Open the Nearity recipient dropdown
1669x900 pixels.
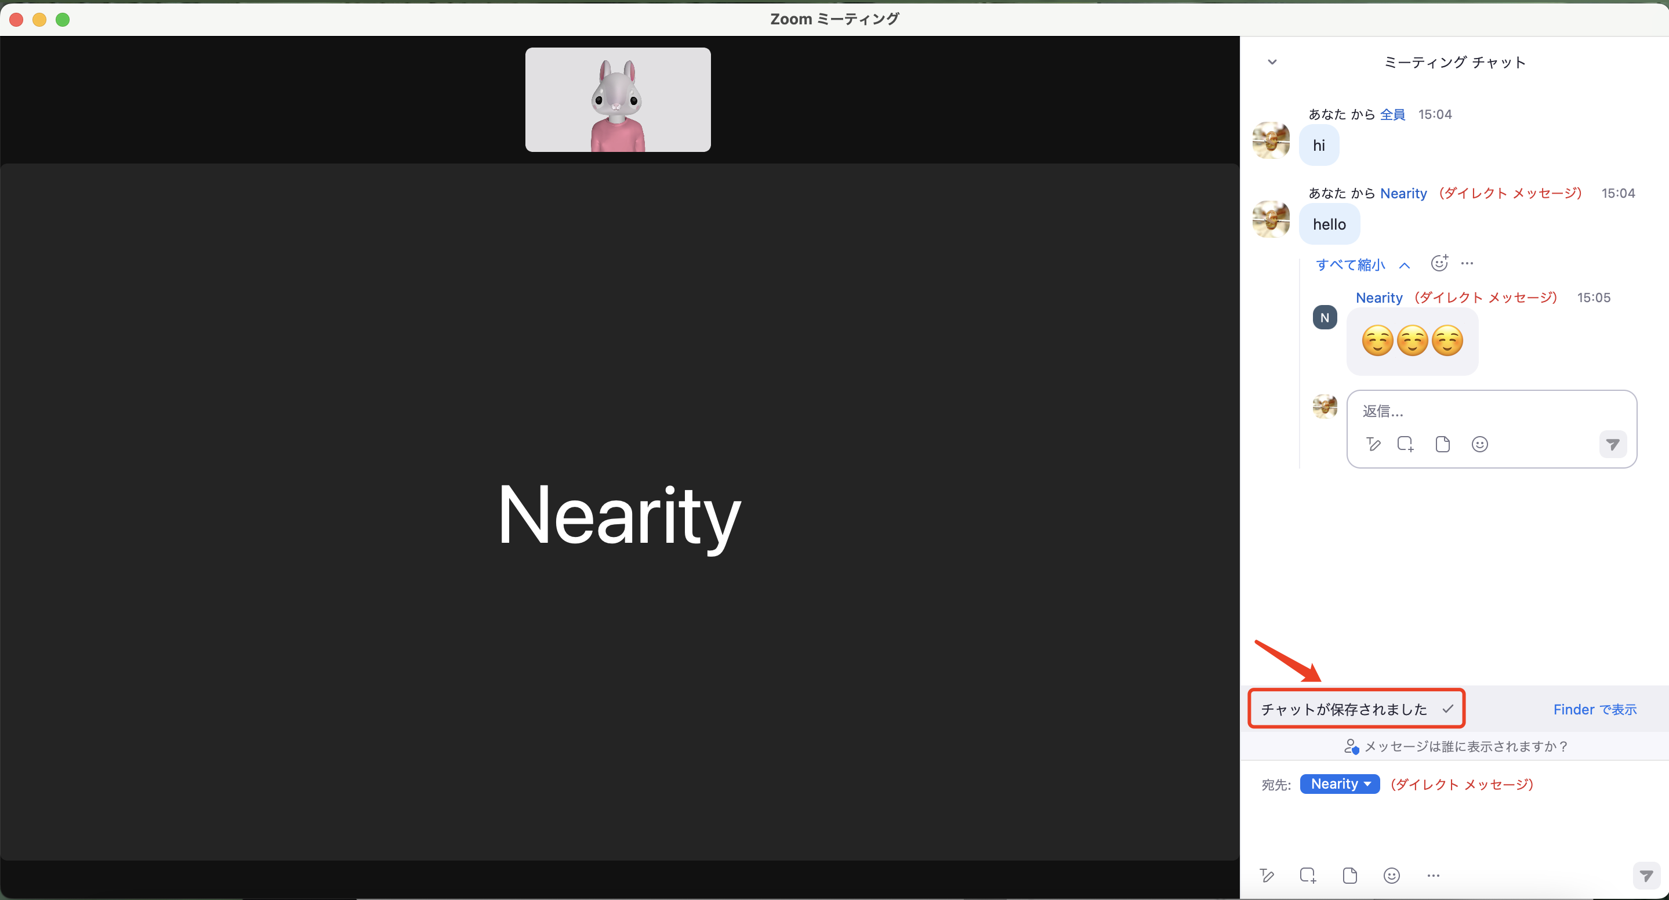[x=1339, y=784]
